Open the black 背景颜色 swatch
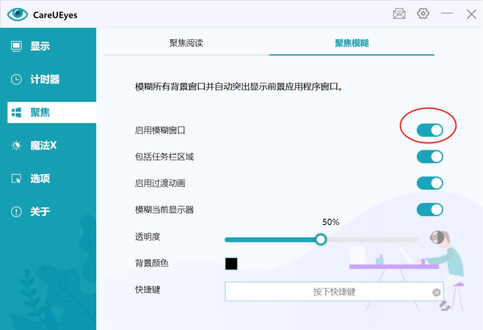This screenshot has height=330, width=483. [231, 264]
